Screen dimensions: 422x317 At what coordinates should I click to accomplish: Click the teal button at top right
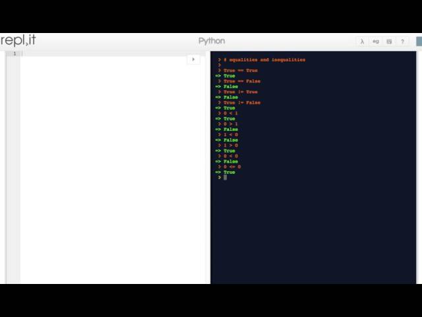[x=419, y=42]
